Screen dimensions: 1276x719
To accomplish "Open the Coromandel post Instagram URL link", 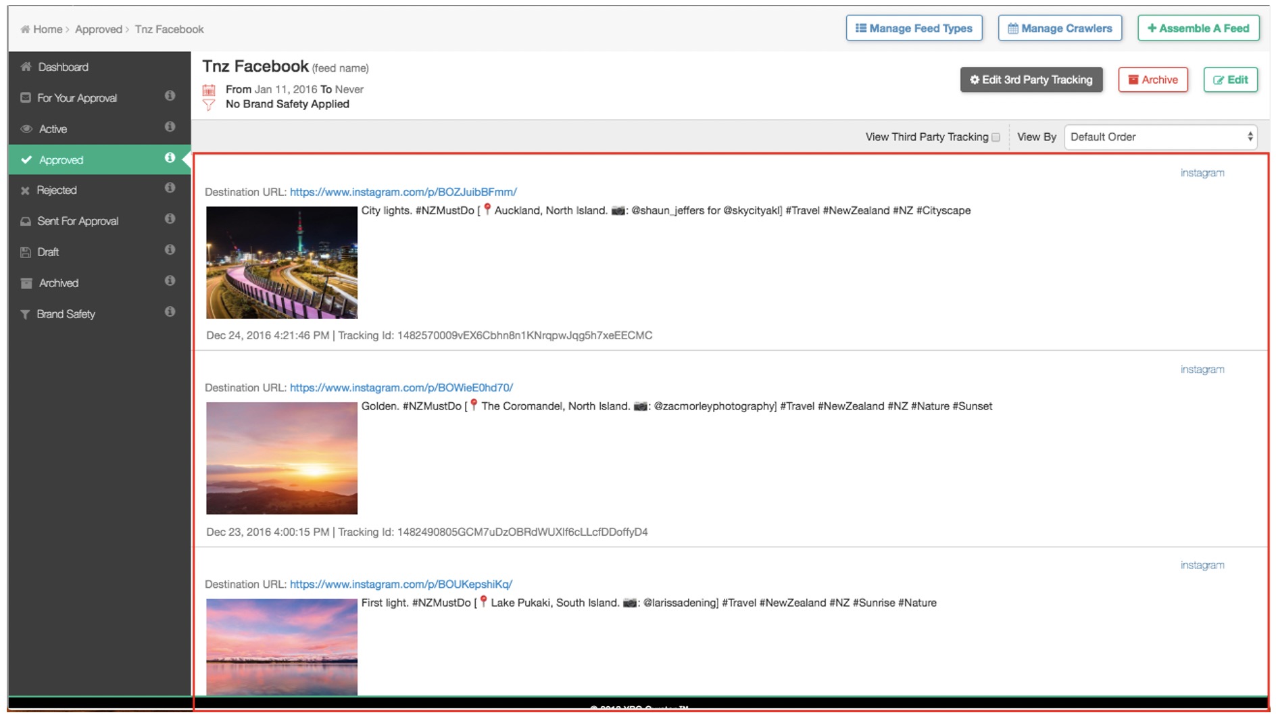I will [401, 388].
